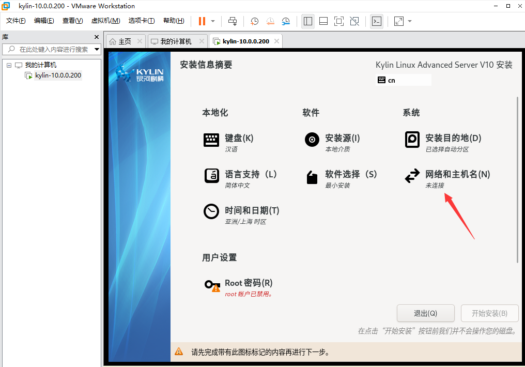Open the library search dropdown arrow
This screenshot has height=367, width=525.
point(97,49)
